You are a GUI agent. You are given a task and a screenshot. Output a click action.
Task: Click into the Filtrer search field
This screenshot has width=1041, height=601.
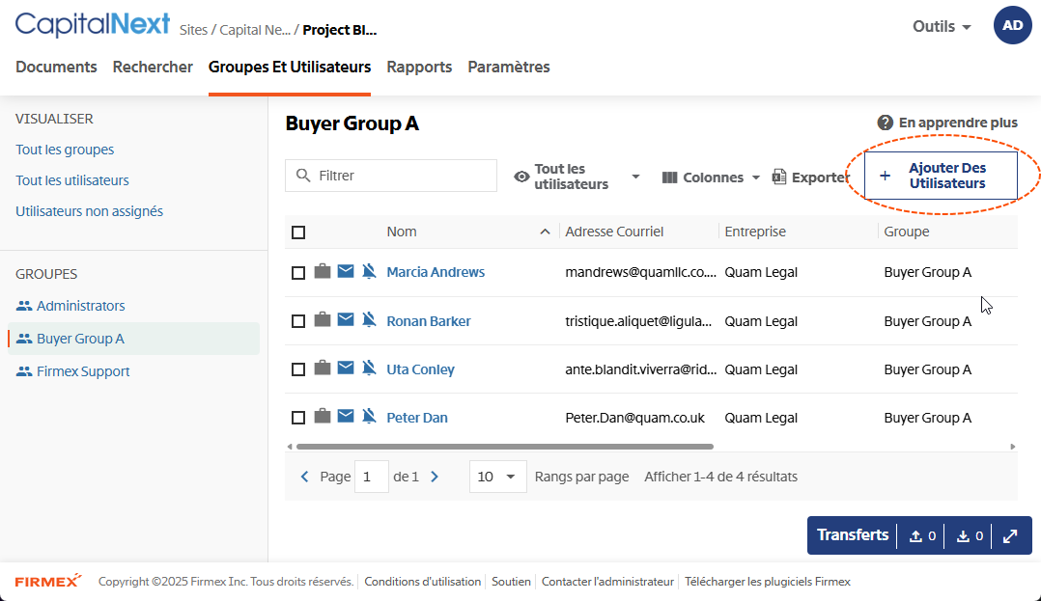[x=391, y=176]
